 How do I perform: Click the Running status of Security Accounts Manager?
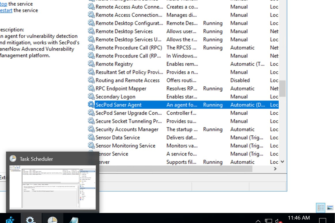(x=213, y=129)
